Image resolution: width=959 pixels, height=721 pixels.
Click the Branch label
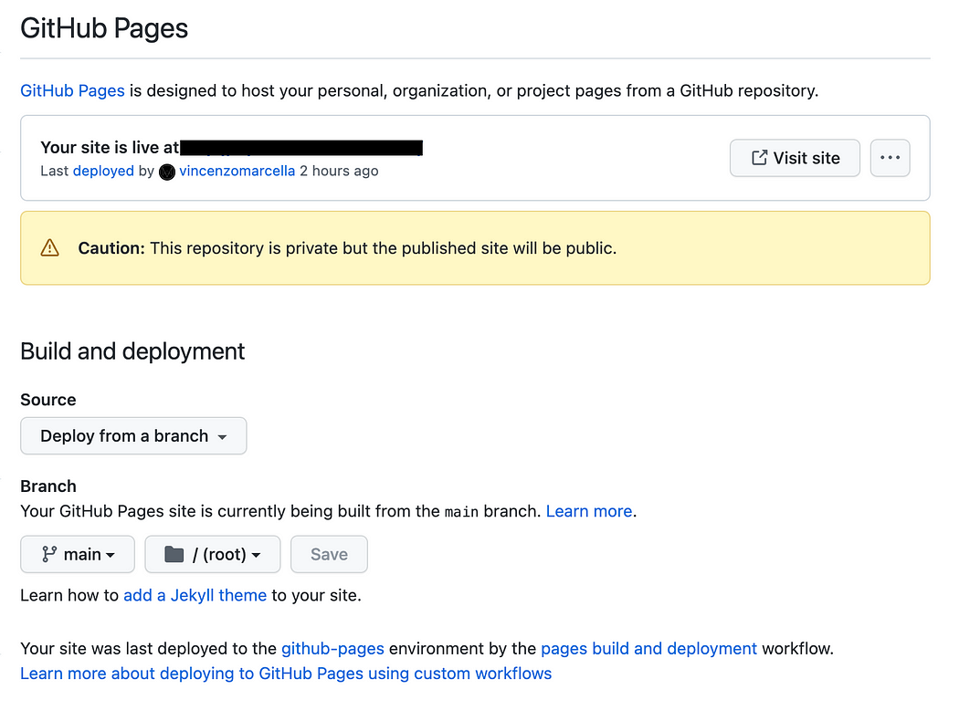pos(48,486)
